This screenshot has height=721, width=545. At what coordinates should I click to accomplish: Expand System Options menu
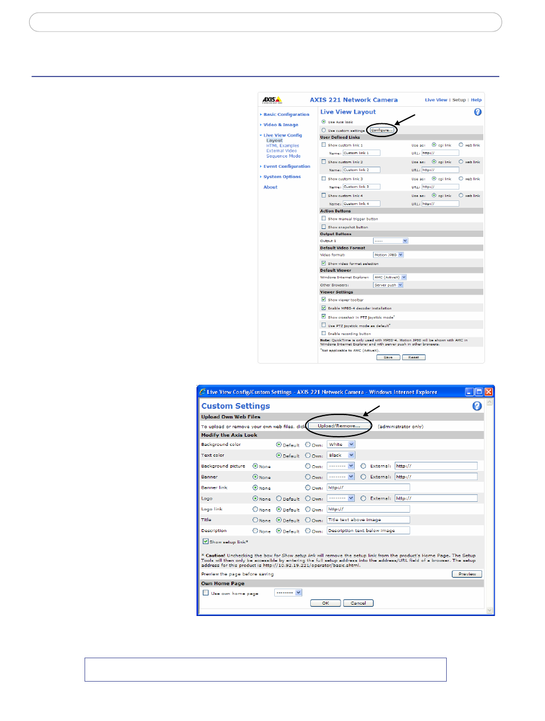(x=282, y=177)
